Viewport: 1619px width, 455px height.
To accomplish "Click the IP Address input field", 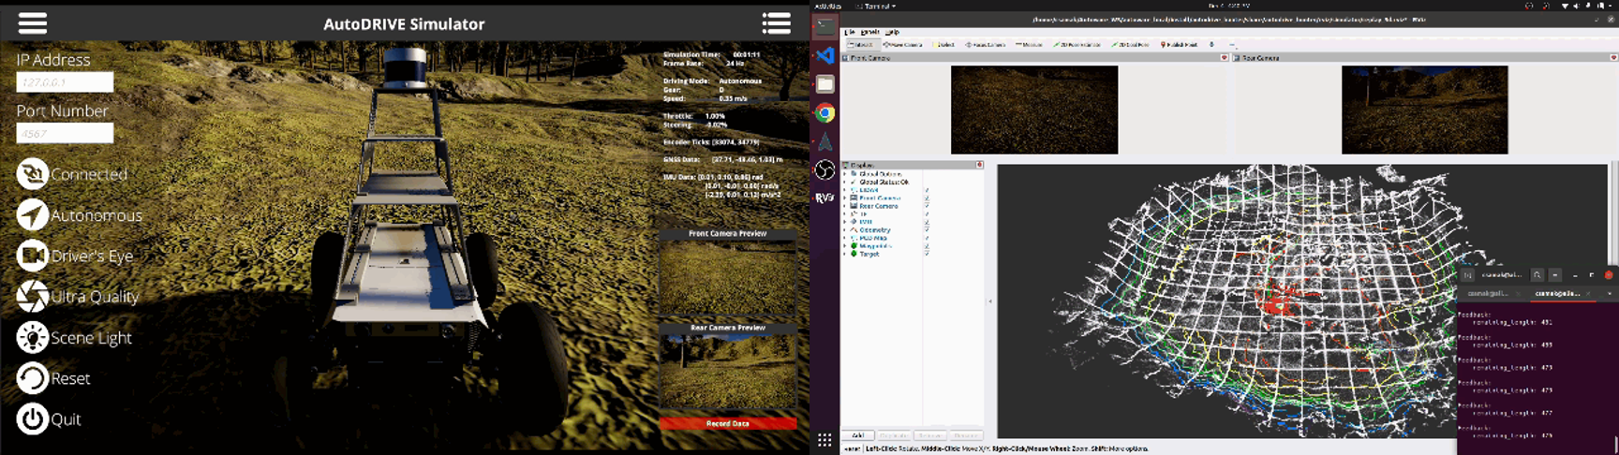I will click(x=65, y=82).
